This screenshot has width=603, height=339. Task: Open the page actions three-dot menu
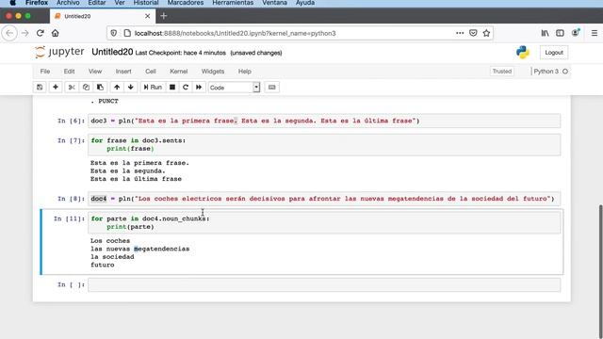460,33
